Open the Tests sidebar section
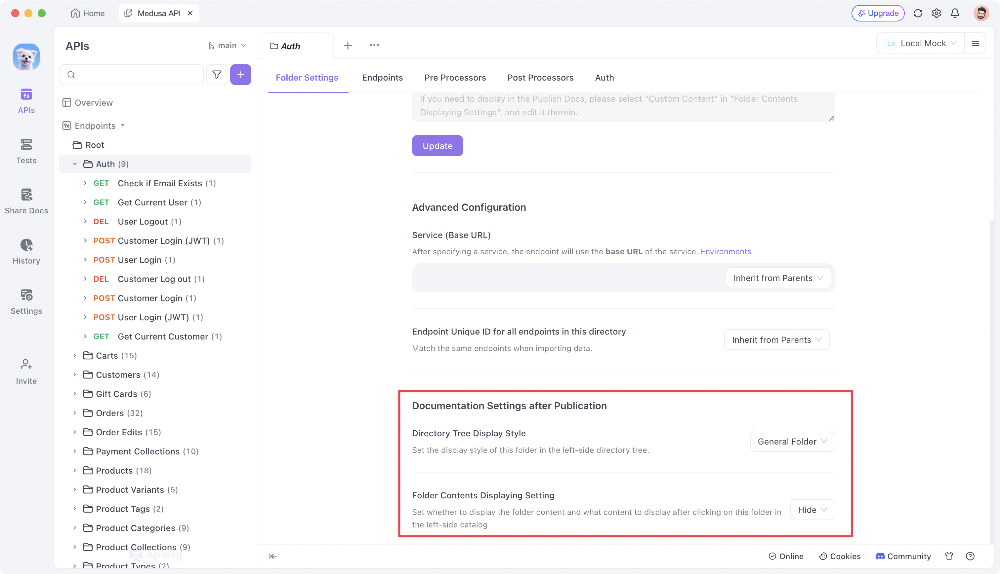This screenshot has width=1000, height=574. tap(26, 151)
